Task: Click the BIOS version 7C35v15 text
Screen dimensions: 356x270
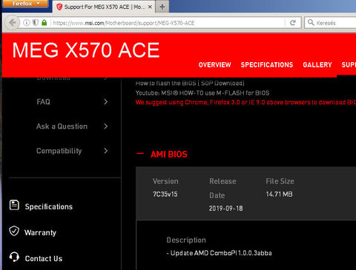Action: tap(165, 195)
